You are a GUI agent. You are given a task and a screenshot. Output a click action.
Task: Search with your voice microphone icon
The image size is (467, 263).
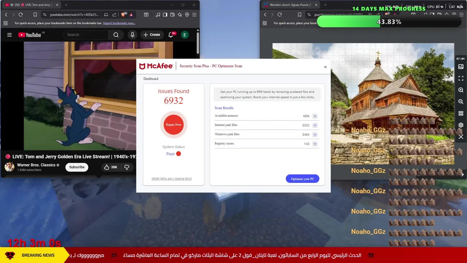[x=132, y=35]
